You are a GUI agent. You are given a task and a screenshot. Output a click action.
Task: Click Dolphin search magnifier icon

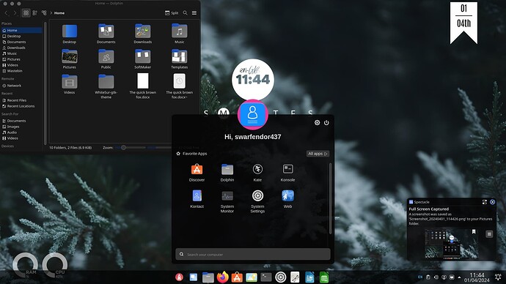pyautogui.click(x=186, y=13)
